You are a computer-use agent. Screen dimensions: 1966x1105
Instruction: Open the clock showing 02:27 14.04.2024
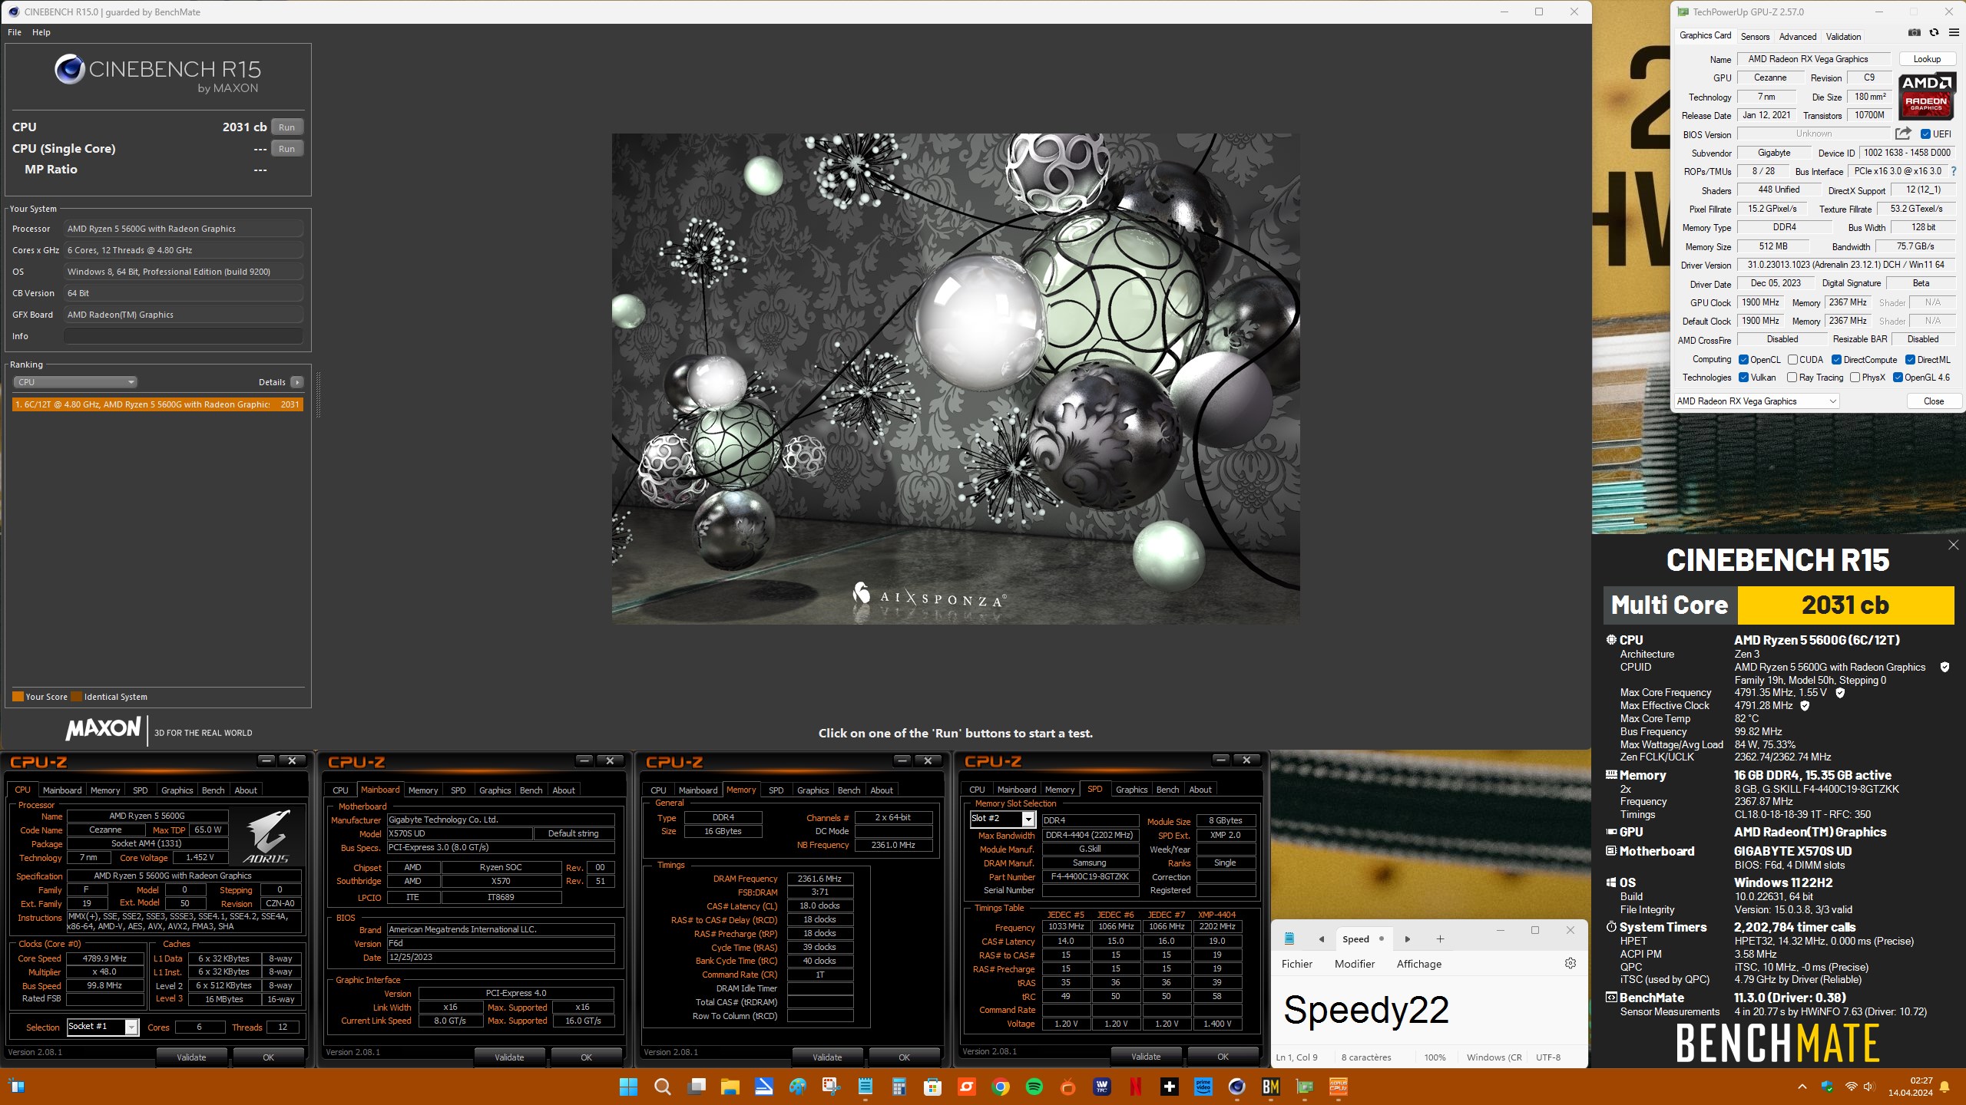point(1910,1087)
